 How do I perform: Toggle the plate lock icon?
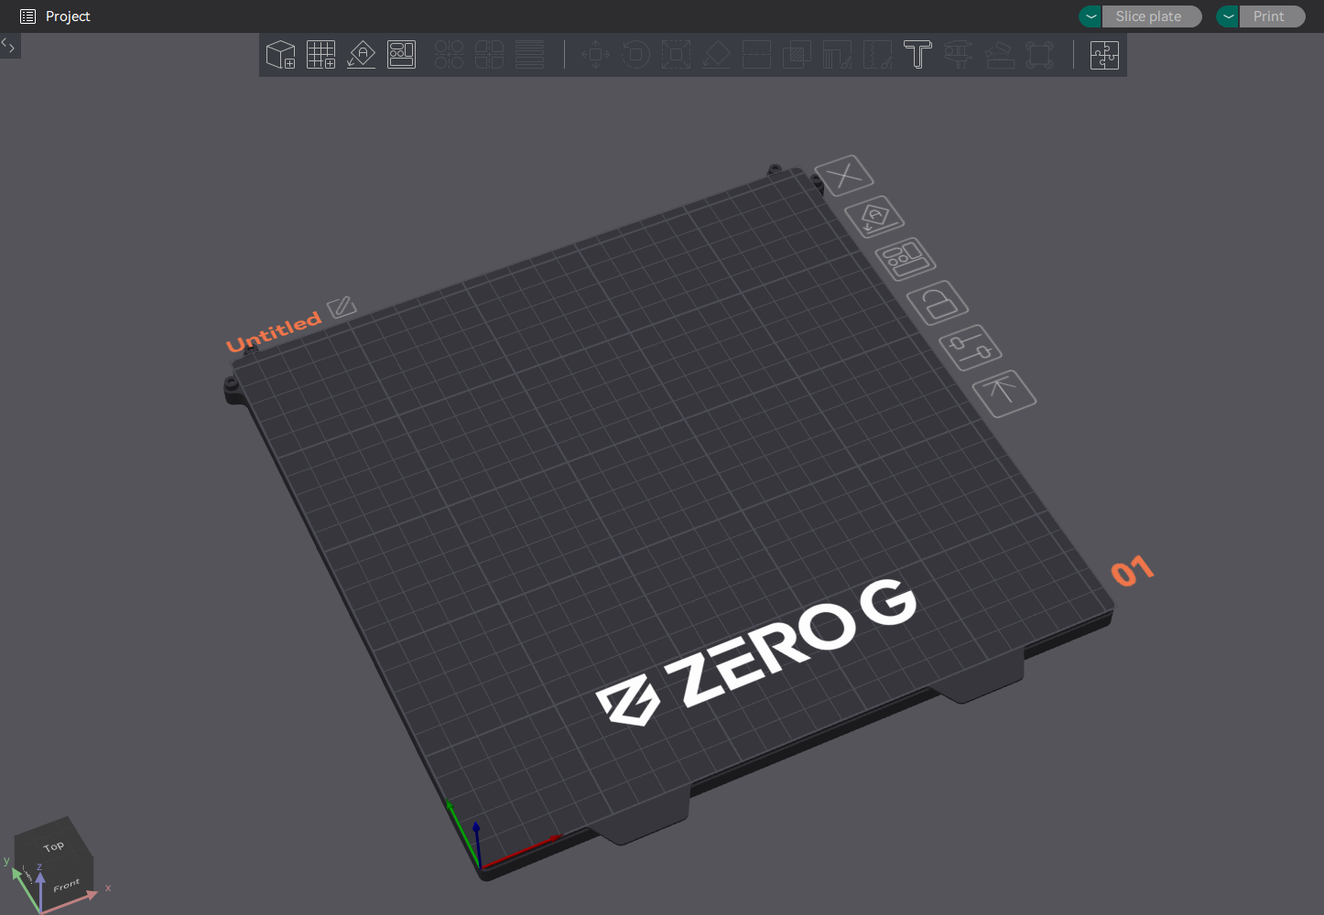(938, 302)
